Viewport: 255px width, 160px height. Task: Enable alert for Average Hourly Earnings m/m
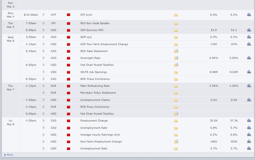[x=43, y=135]
